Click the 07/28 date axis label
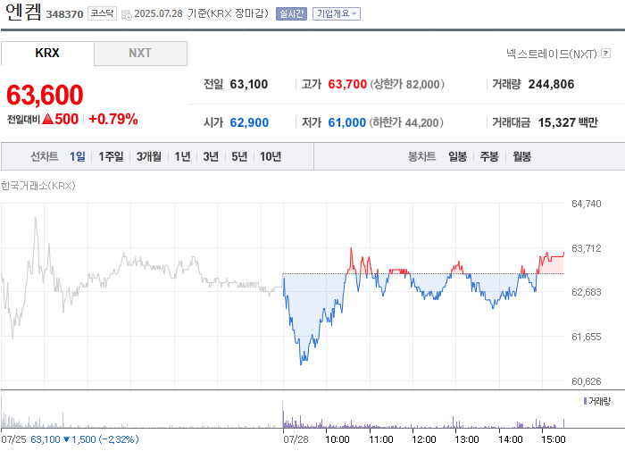The width and height of the screenshot is (625, 451). (x=296, y=439)
